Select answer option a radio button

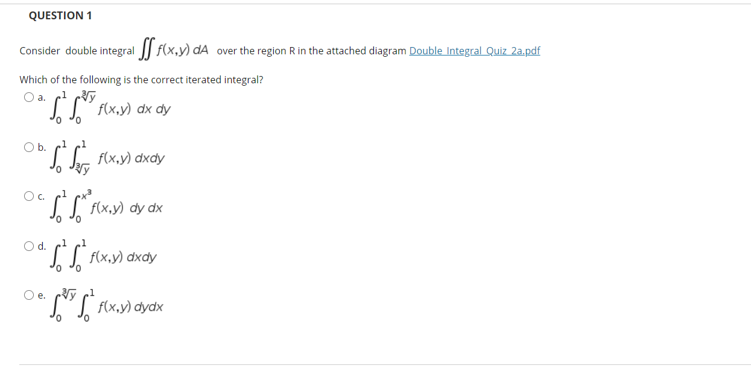(x=28, y=97)
